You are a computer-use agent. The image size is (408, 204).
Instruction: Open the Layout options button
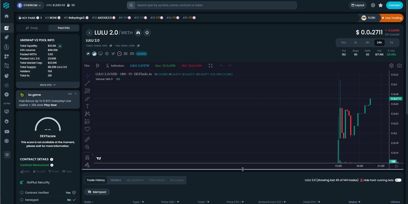(358, 5)
